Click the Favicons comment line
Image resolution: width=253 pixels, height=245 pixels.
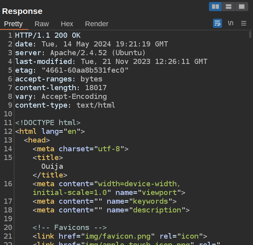(70, 228)
